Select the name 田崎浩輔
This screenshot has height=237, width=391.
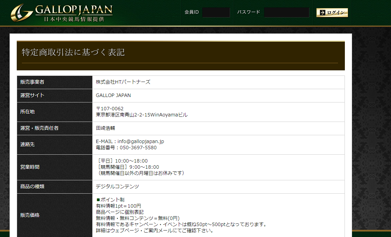[106, 128]
